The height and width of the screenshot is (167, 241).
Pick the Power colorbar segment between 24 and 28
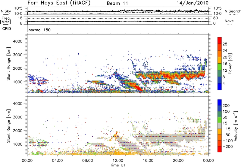tap(220, 47)
